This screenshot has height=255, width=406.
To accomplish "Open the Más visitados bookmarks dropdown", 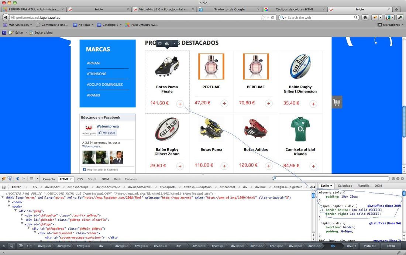I will 18,25.
